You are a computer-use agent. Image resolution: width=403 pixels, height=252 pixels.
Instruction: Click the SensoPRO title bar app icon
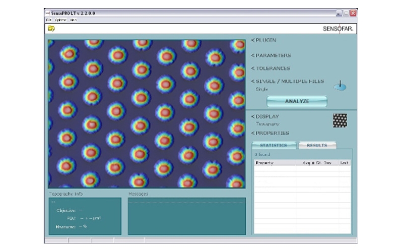47,13
